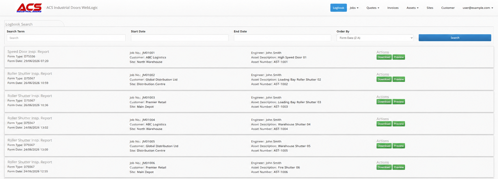Expand the Quotes dropdown menu
This screenshot has height=179, width=498.
point(373,8)
